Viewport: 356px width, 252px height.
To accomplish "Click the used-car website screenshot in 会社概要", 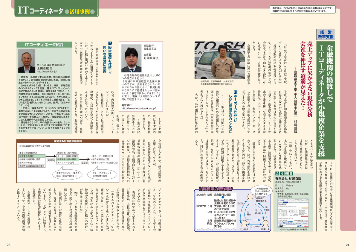I will click(293, 213).
